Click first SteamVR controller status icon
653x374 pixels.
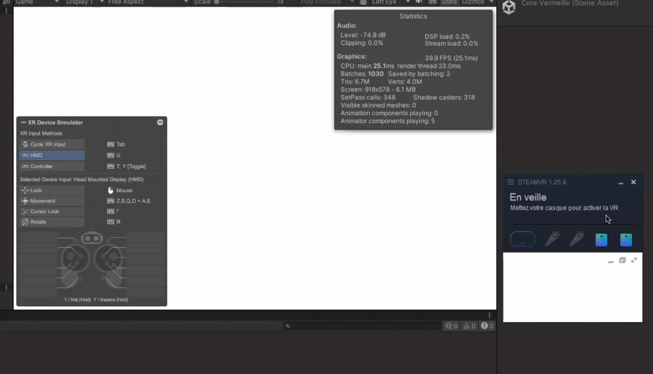[x=552, y=238]
